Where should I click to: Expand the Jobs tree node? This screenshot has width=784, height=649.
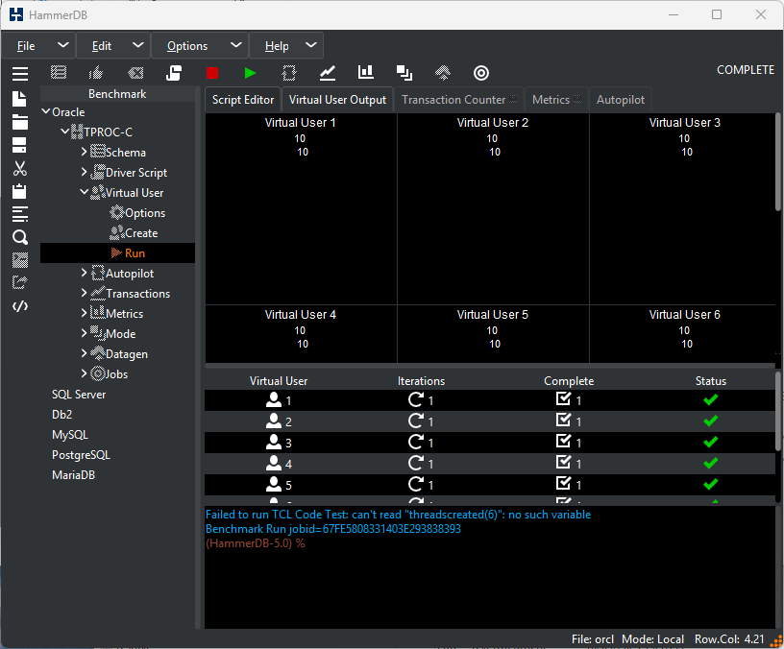[x=84, y=373]
